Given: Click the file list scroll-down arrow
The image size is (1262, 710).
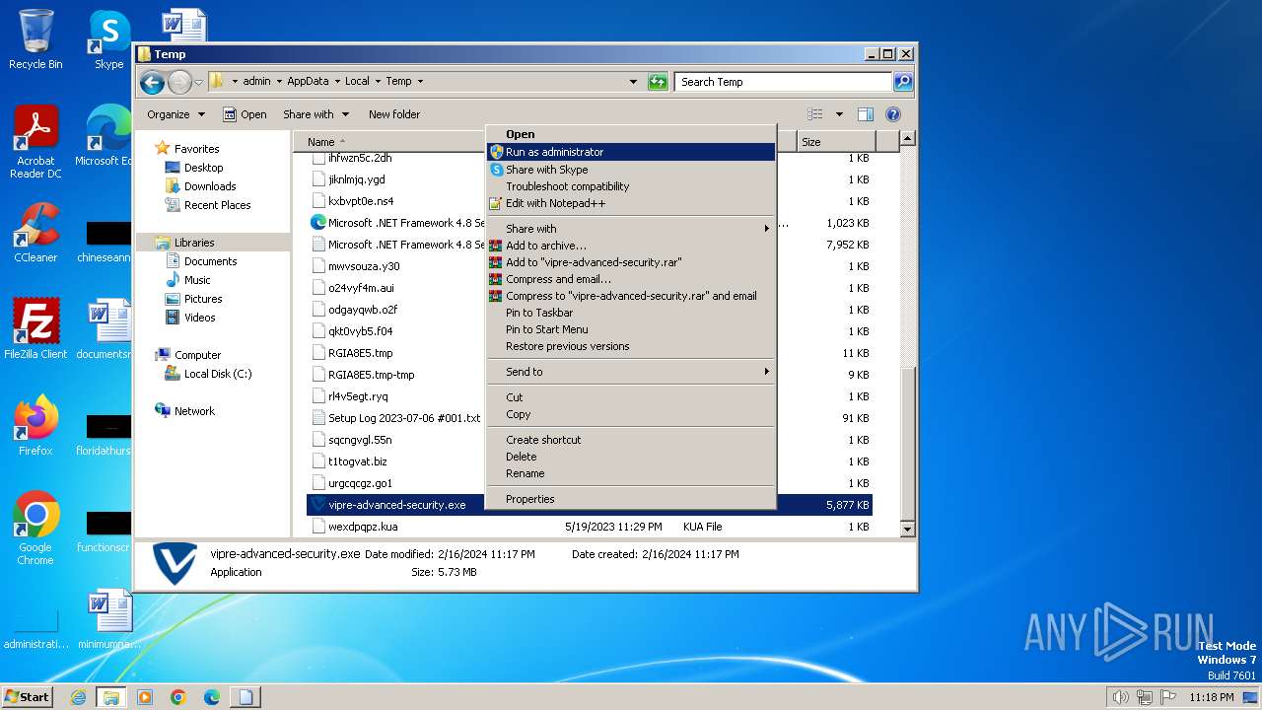Looking at the screenshot, I should [908, 530].
